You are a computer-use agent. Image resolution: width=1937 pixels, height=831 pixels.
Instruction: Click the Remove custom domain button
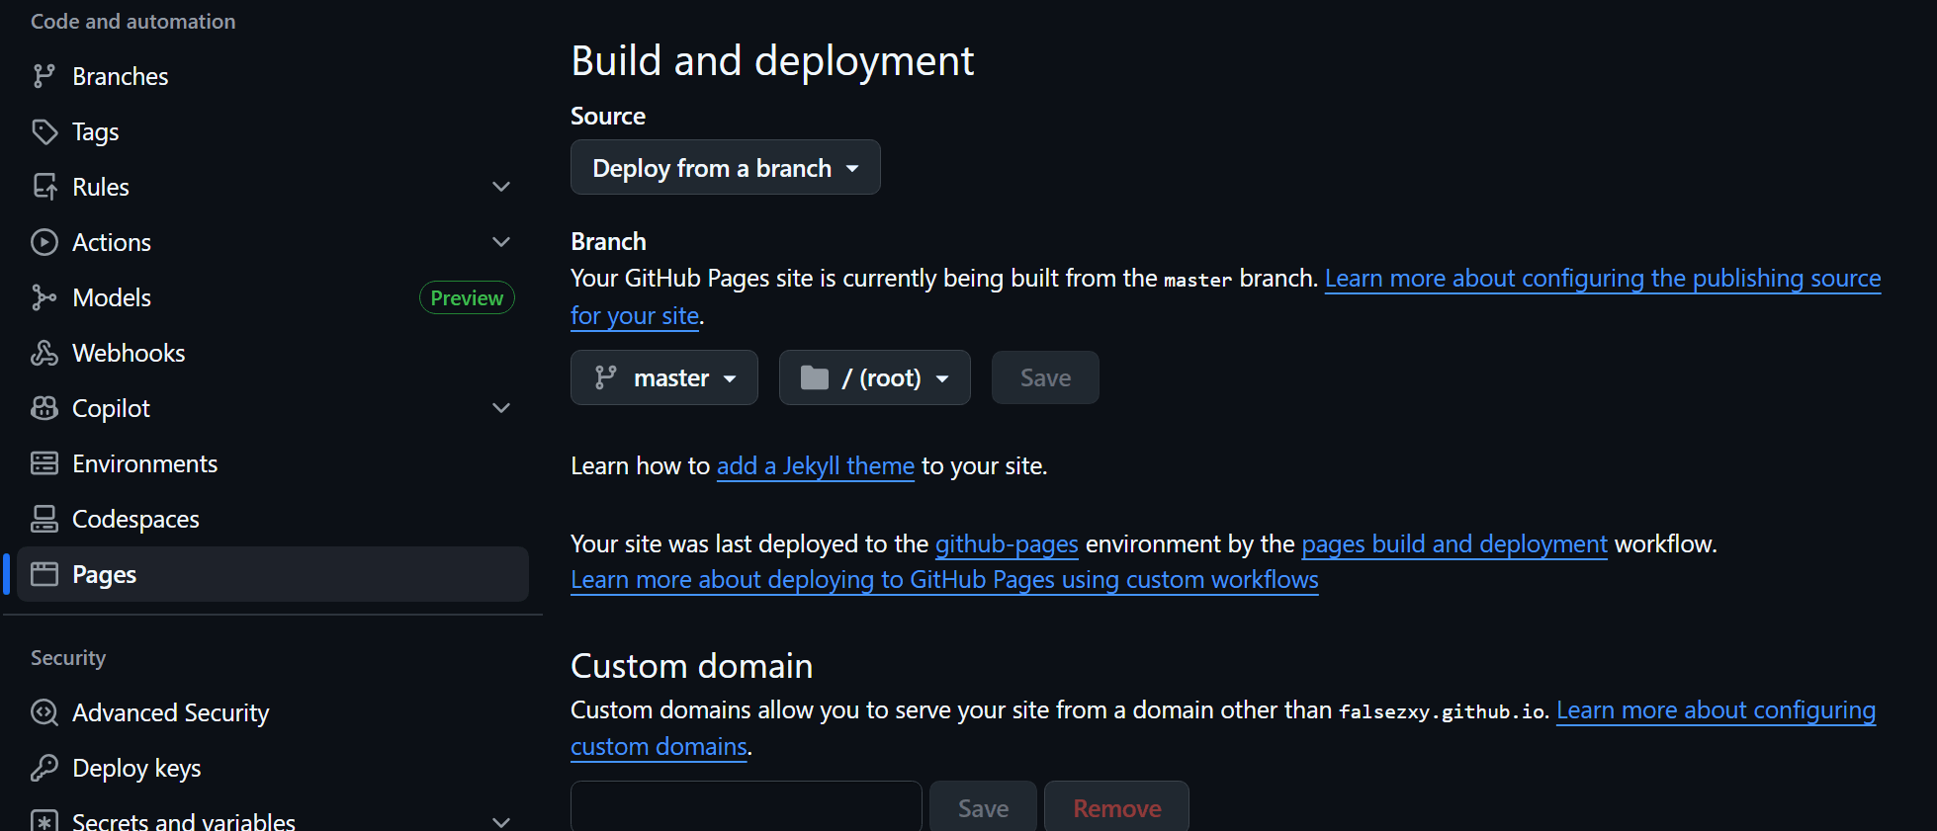tap(1116, 808)
